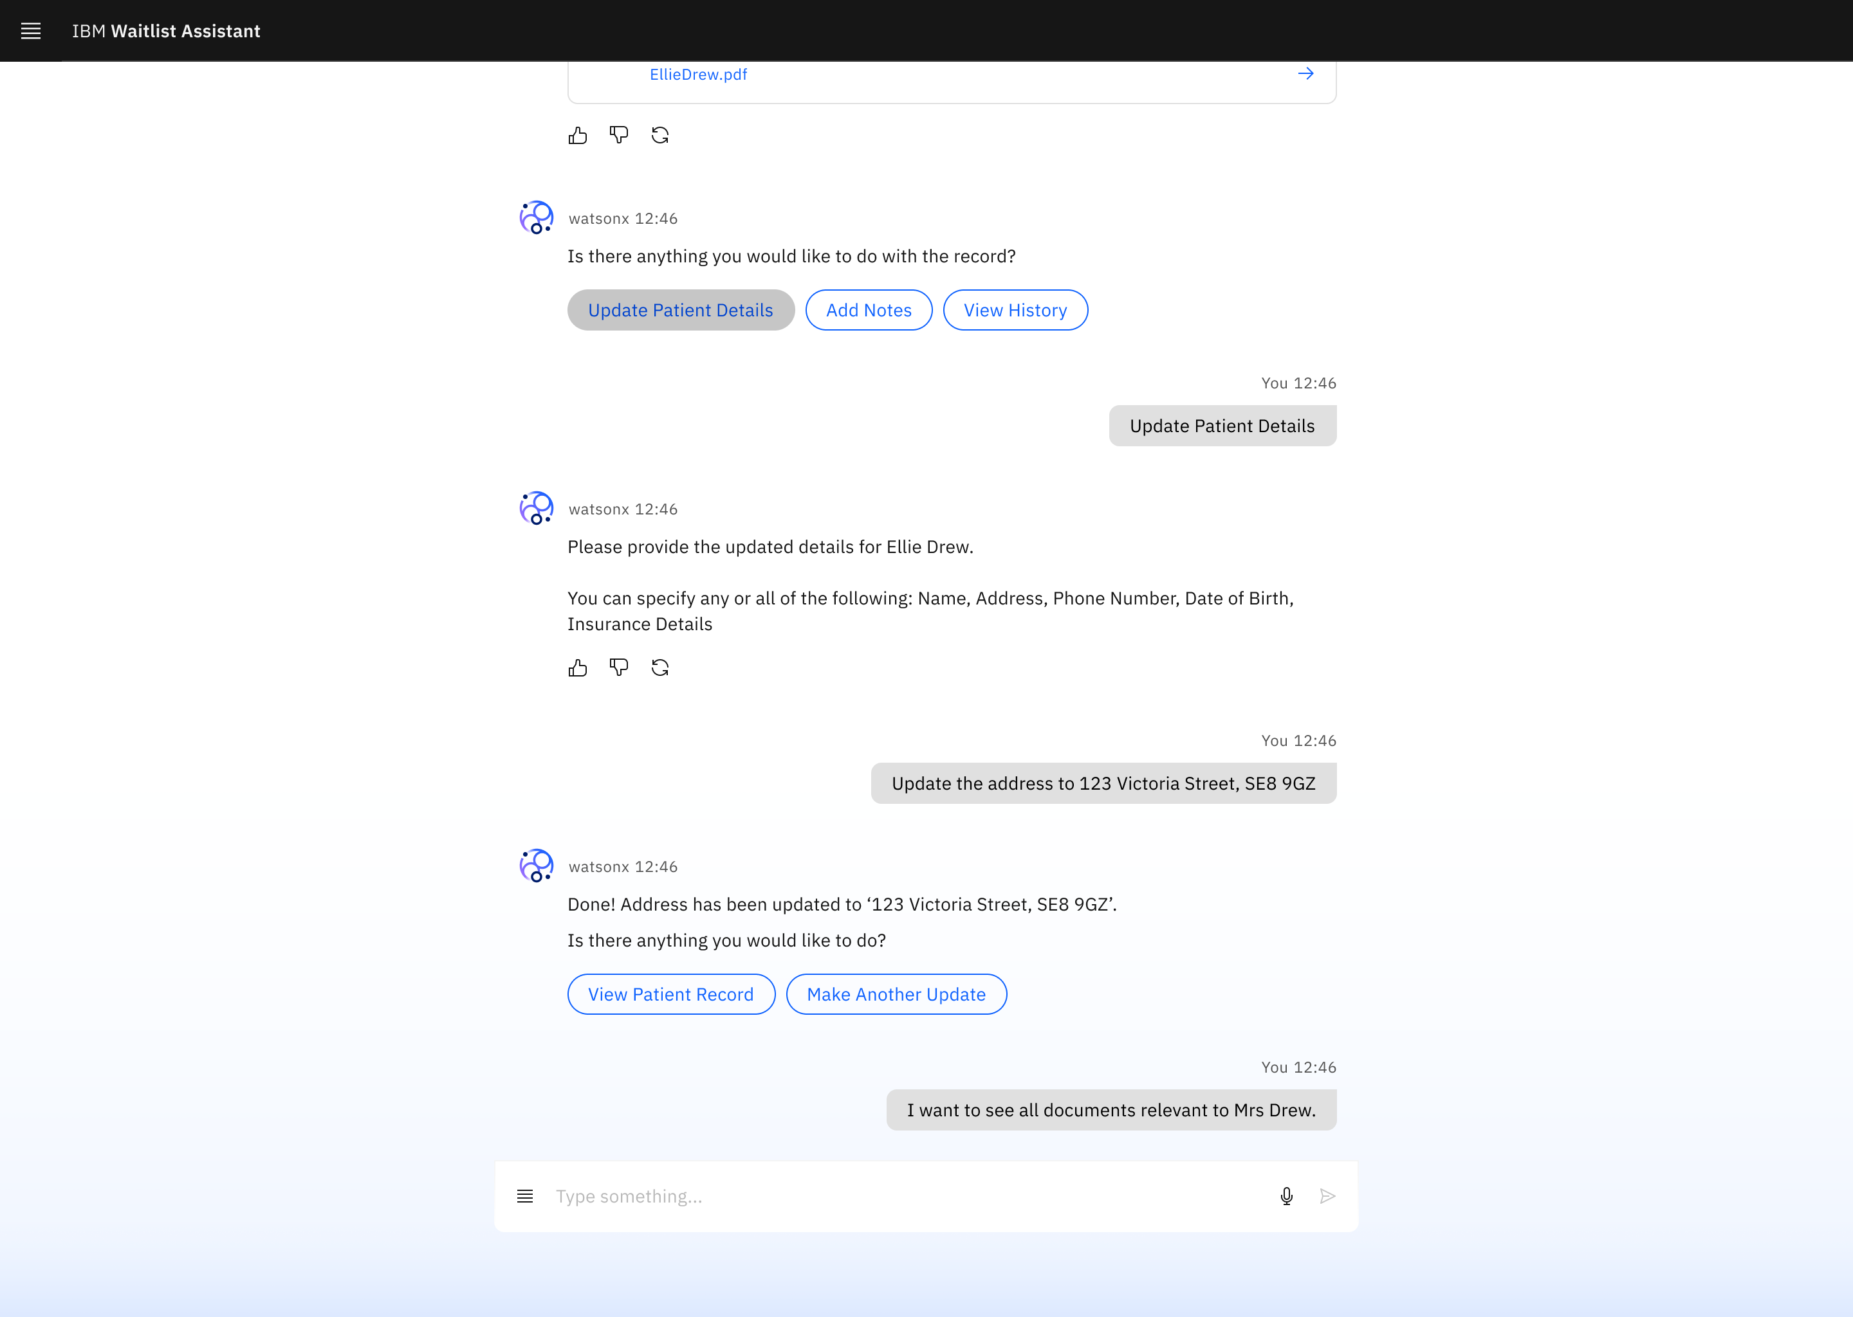Click the arrow icon beside EllieDrew.pdf

(1305, 74)
